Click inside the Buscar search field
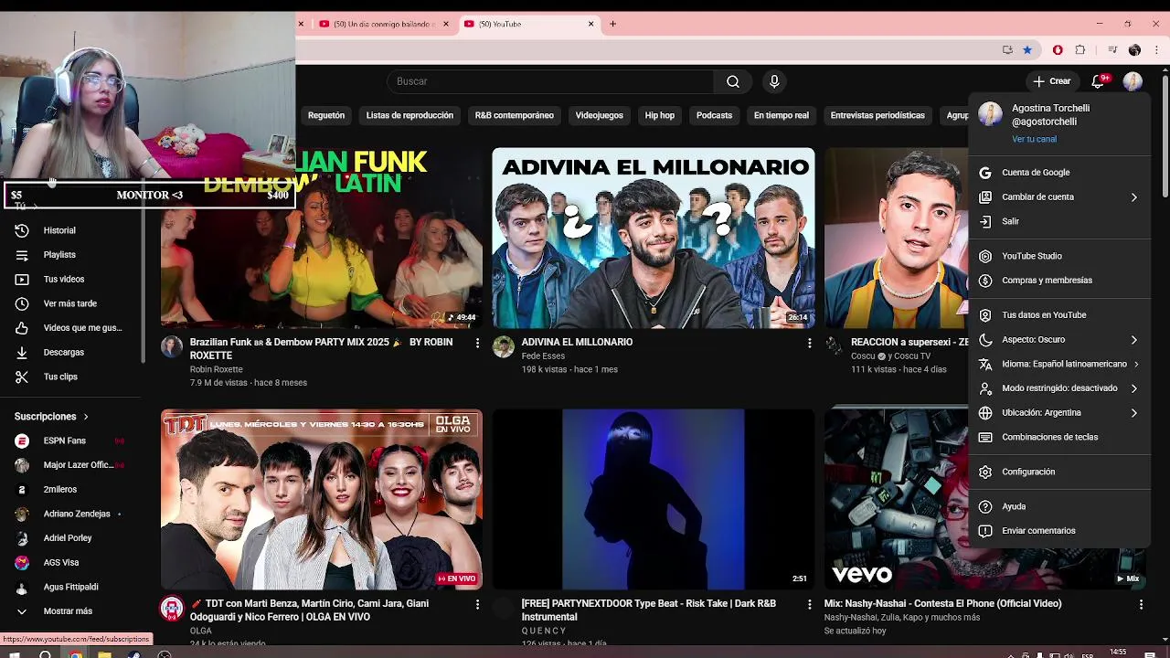Screen dimensions: 1170x658 (x=550, y=81)
